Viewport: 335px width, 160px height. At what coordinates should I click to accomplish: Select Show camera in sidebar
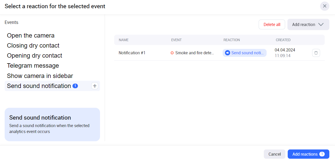click(x=40, y=76)
